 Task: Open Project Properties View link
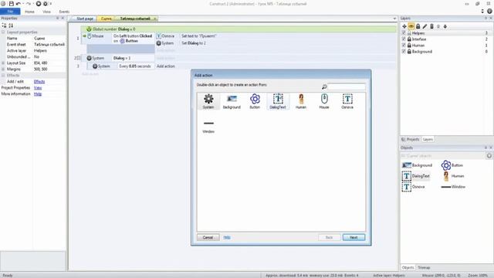(x=38, y=87)
